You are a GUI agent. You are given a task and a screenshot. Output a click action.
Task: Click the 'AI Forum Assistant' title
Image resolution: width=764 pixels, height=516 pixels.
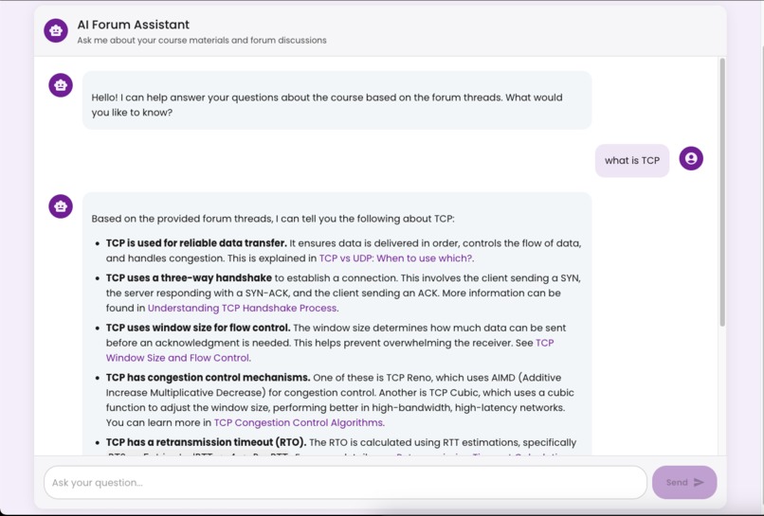(133, 25)
